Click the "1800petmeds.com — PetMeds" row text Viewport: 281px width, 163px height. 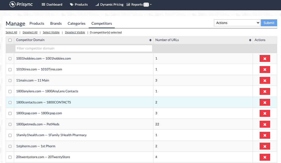[x=38, y=124]
